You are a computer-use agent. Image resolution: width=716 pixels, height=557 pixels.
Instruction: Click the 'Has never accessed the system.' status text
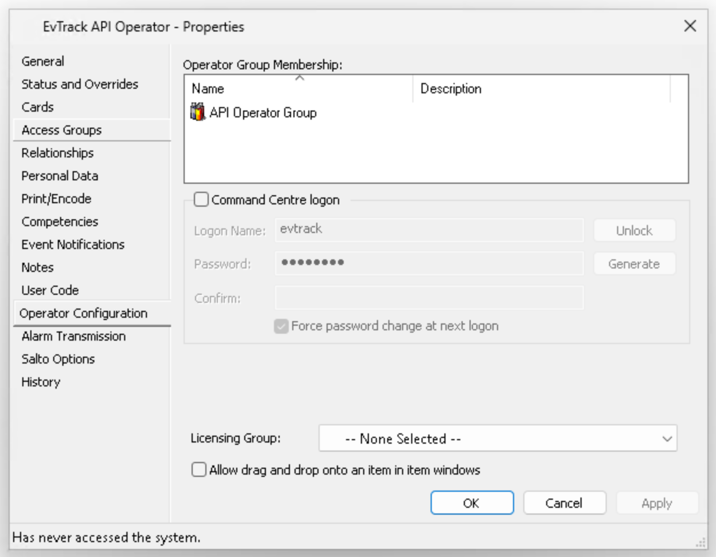tap(106, 538)
